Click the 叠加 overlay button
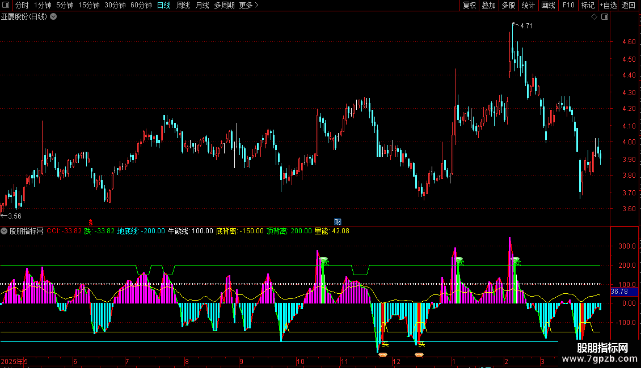 coord(488,5)
